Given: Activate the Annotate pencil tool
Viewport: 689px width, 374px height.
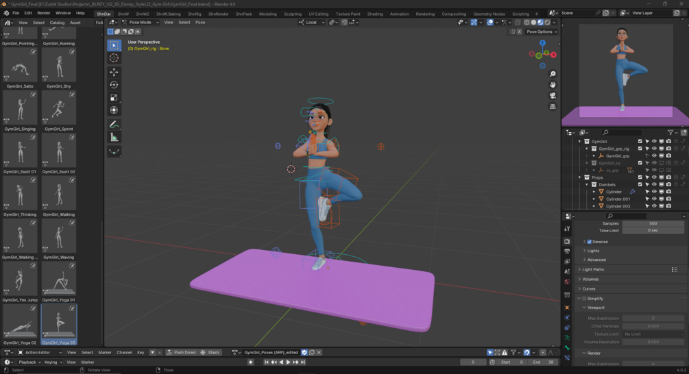Looking at the screenshot, I should click(x=114, y=125).
